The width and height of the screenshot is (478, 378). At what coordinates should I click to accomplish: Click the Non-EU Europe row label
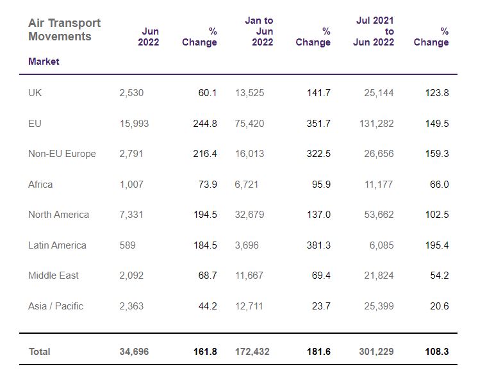point(62,154)
